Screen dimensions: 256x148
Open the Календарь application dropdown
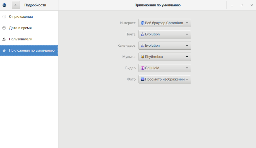click(x=165, y=46)
